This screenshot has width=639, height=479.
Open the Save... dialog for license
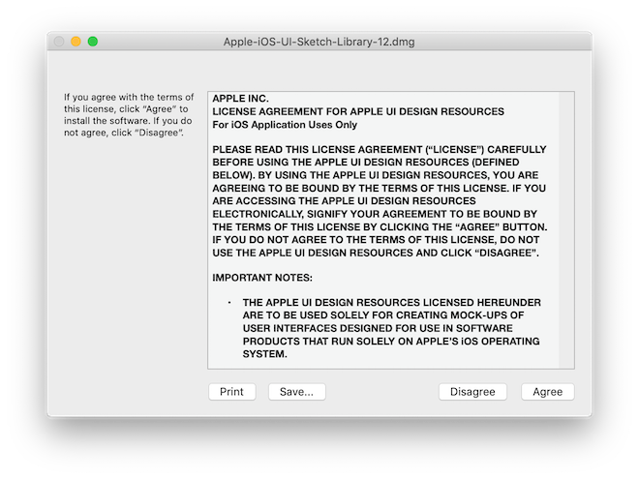[x=296, y=392]
